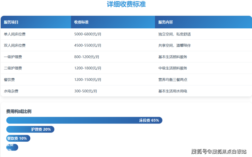
Task: Select the 服务内容 column header
Action: tap(166, 22)
